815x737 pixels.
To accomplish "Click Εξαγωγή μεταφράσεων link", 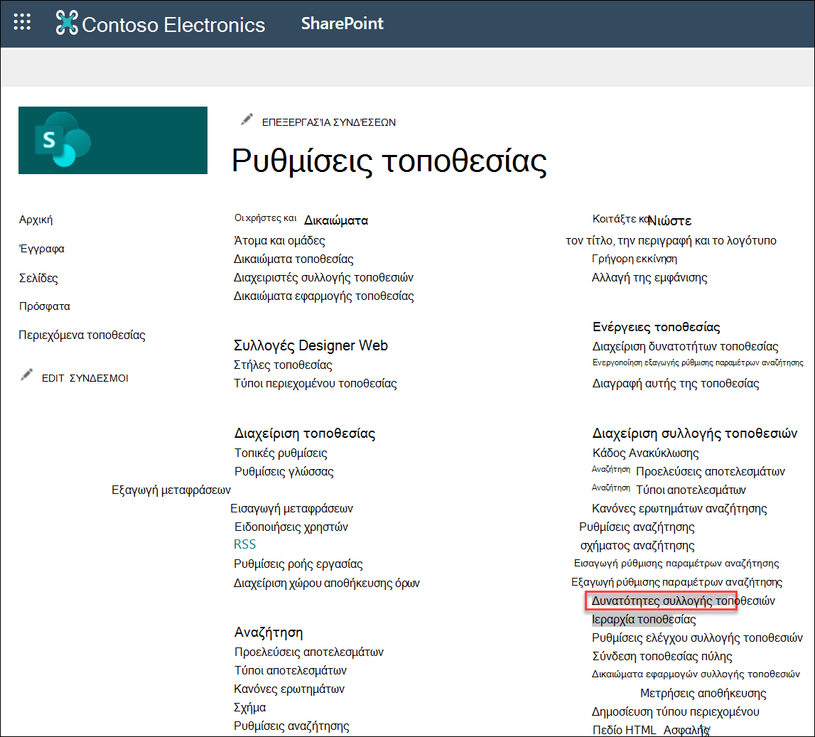I will (171, 490).
